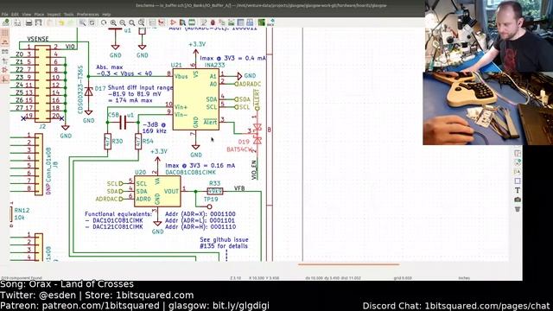
Task: Open the Inspect menu
Action: 54,15
